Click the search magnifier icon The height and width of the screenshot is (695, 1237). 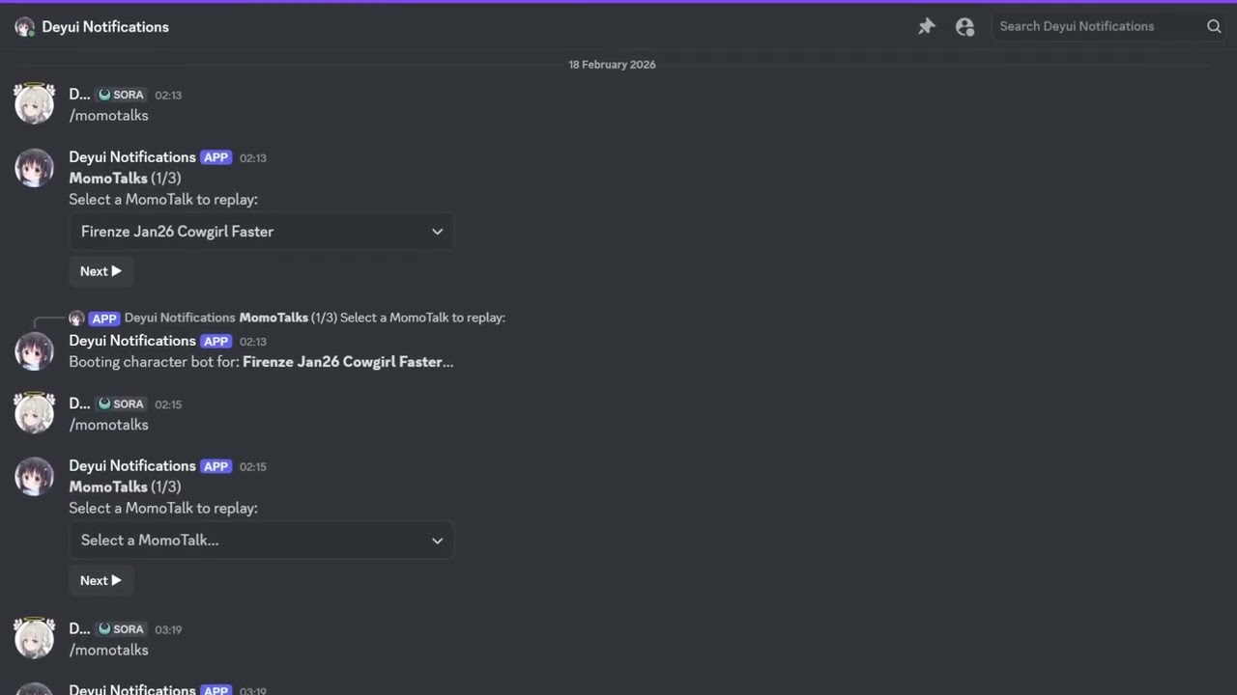[1214, 26]
